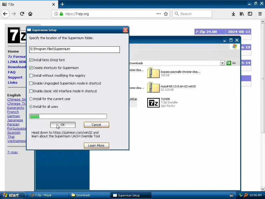Toggle Install Noto Emoji font checkbox
The height and width of the screenshot is (199, 265).
31,60
